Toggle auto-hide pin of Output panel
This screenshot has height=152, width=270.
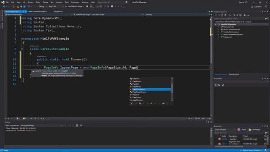pos(209,122)
